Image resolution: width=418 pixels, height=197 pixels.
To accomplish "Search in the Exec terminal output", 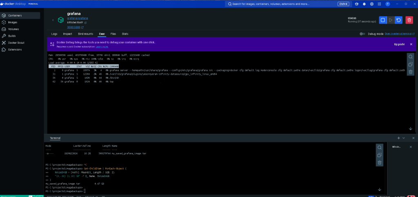I will click(411, 57).
